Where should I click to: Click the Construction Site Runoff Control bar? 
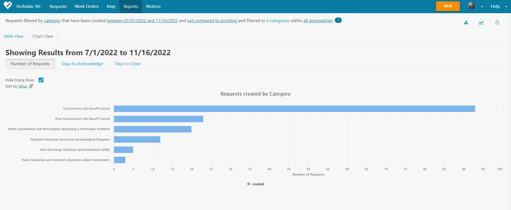(294, 109)
